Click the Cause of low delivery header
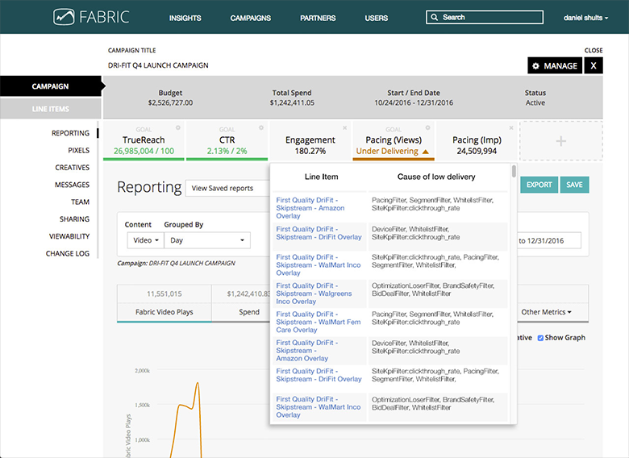 click(x=436, y=177)
